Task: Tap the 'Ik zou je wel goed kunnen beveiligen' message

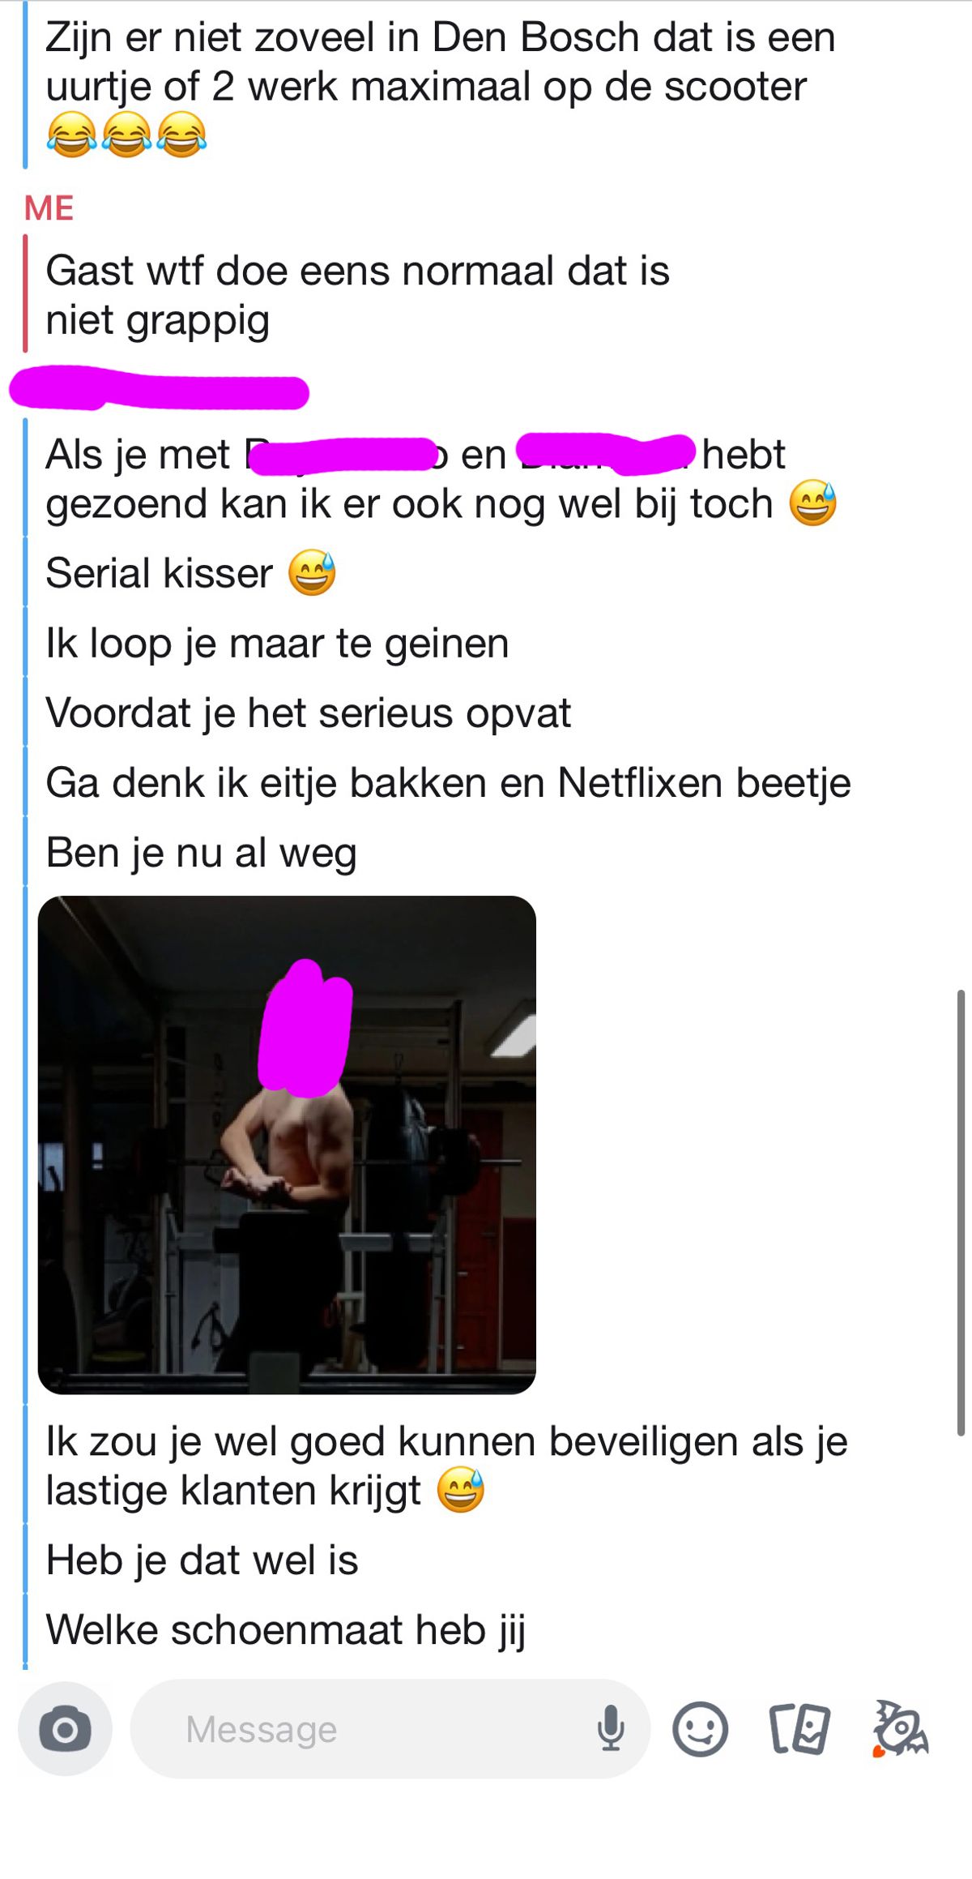Action: point(446,1466)
